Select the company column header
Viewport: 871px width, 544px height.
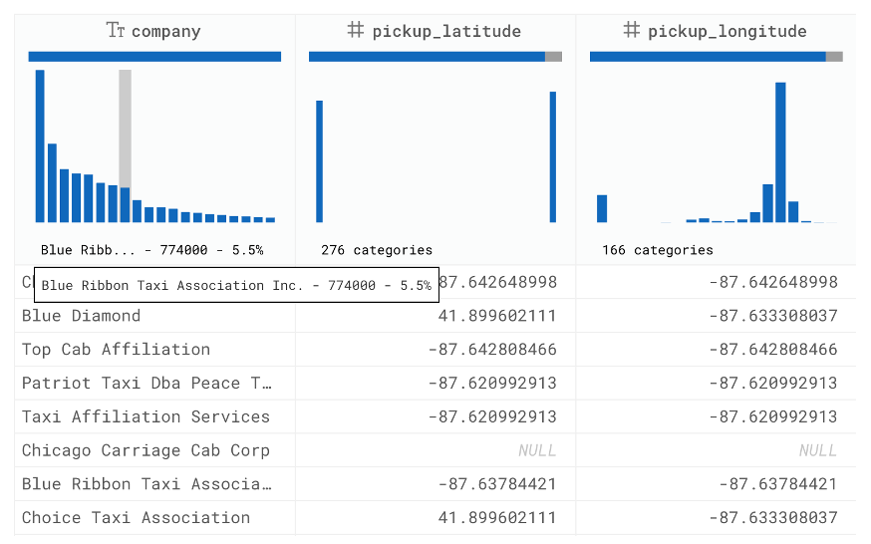click(165, 31)
